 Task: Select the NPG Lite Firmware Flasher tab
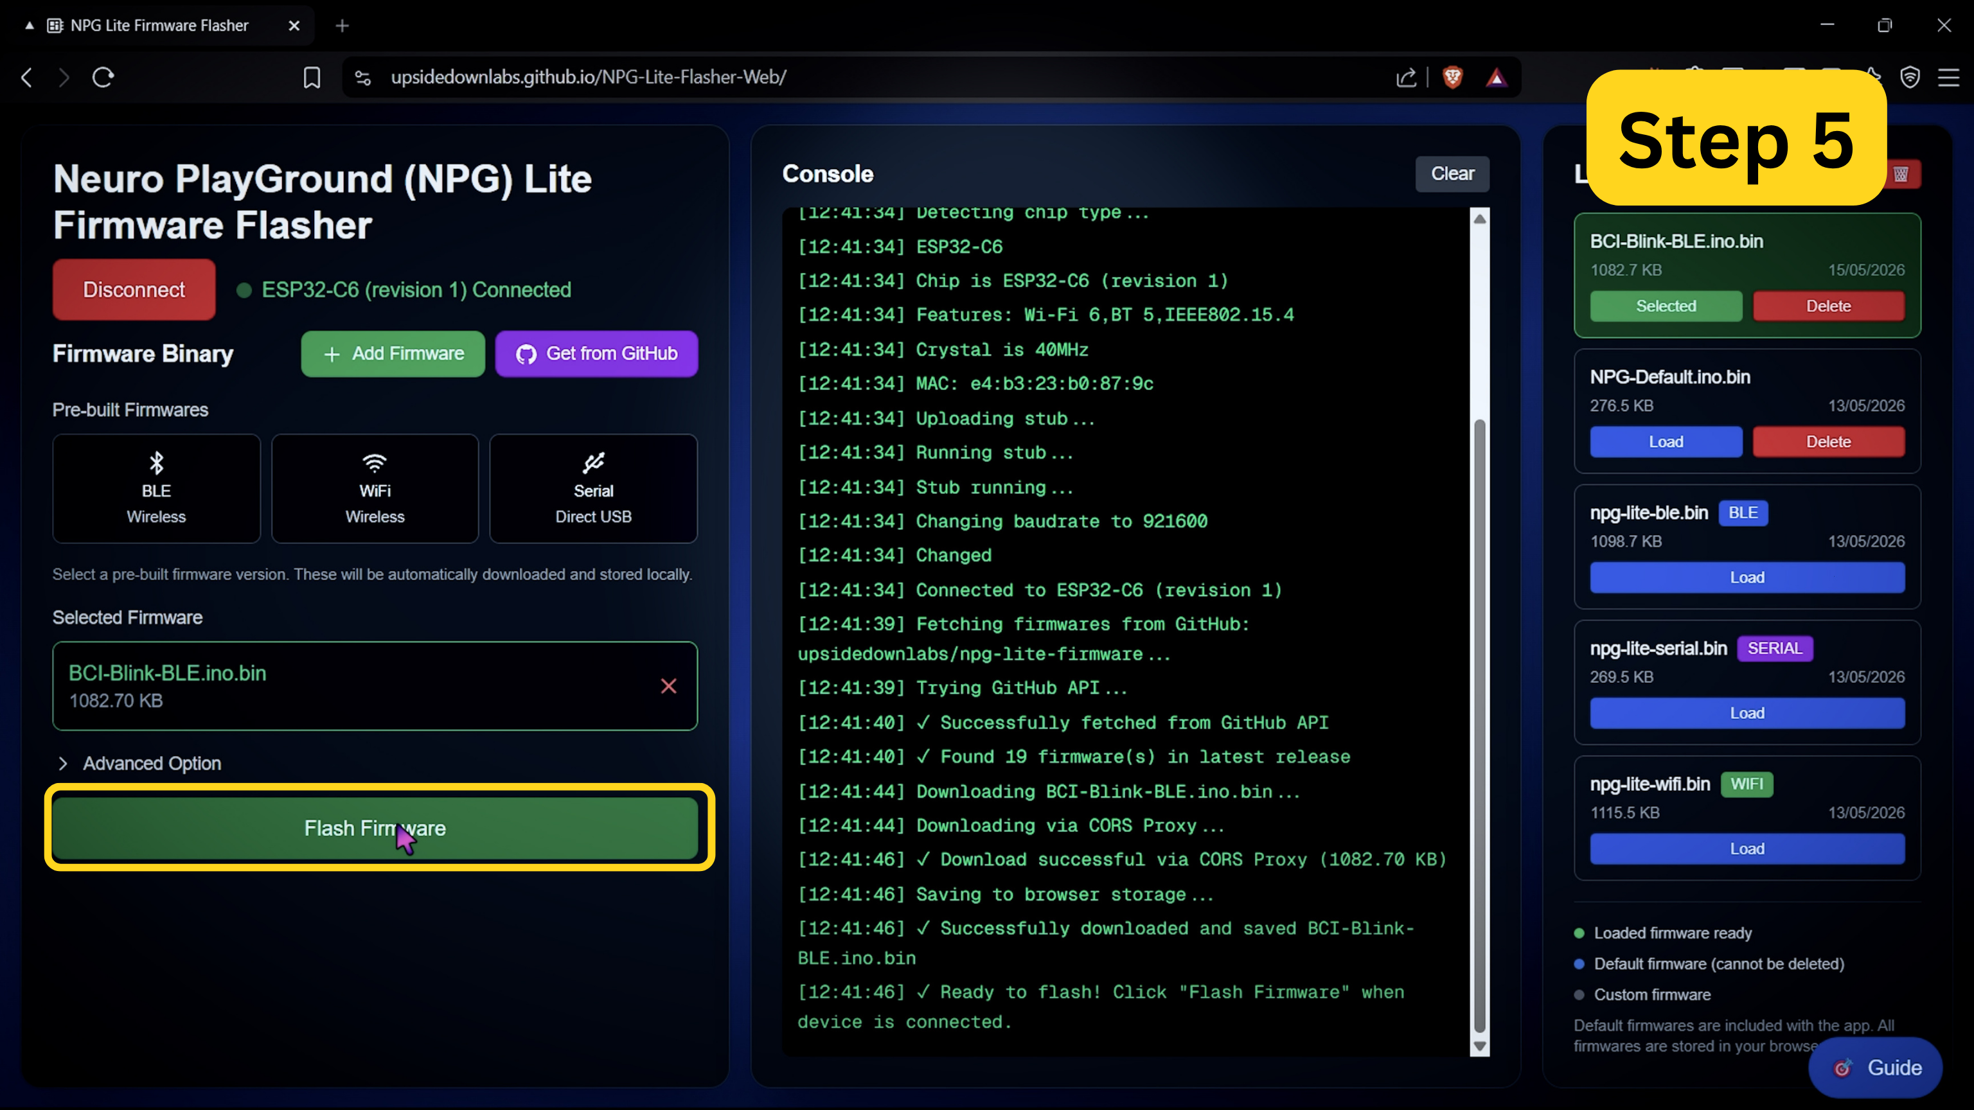159,25
